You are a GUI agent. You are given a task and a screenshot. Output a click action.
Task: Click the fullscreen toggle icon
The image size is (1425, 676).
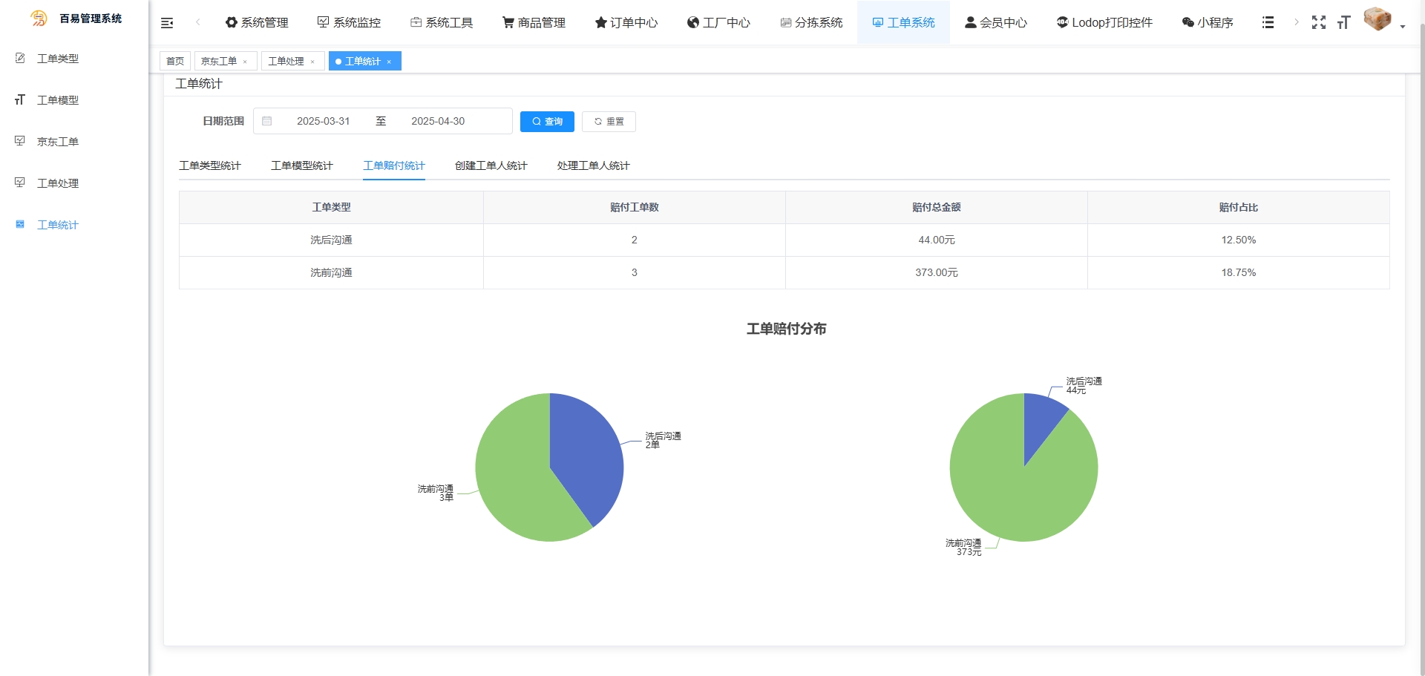[1318, 22]
